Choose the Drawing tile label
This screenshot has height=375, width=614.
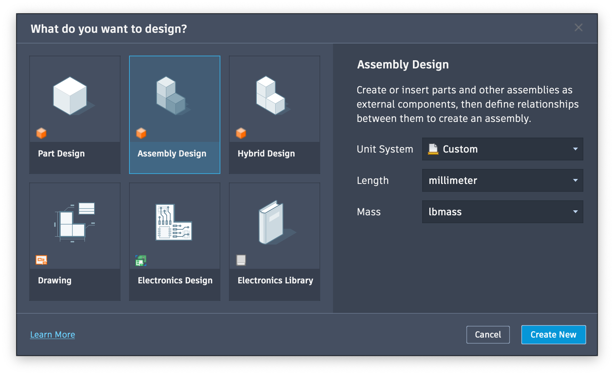(55, 281)
